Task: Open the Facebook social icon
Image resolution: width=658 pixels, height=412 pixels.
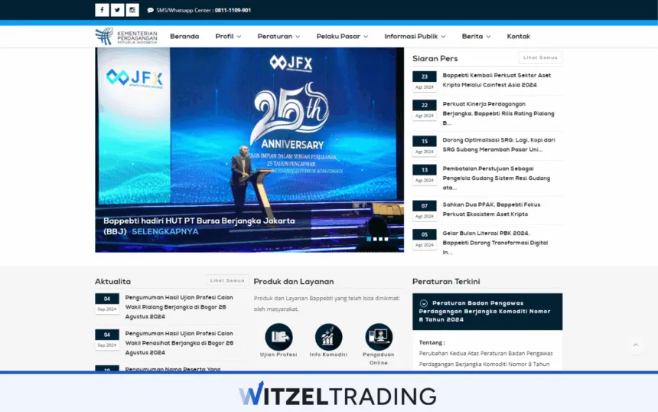Action: [102, 10]
